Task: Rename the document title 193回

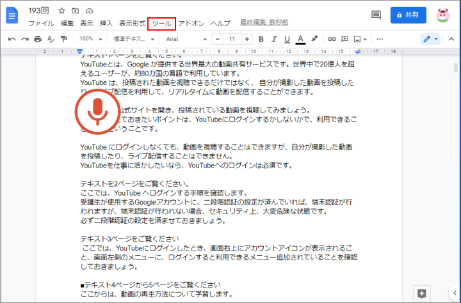Action: [x=39, y=11]
